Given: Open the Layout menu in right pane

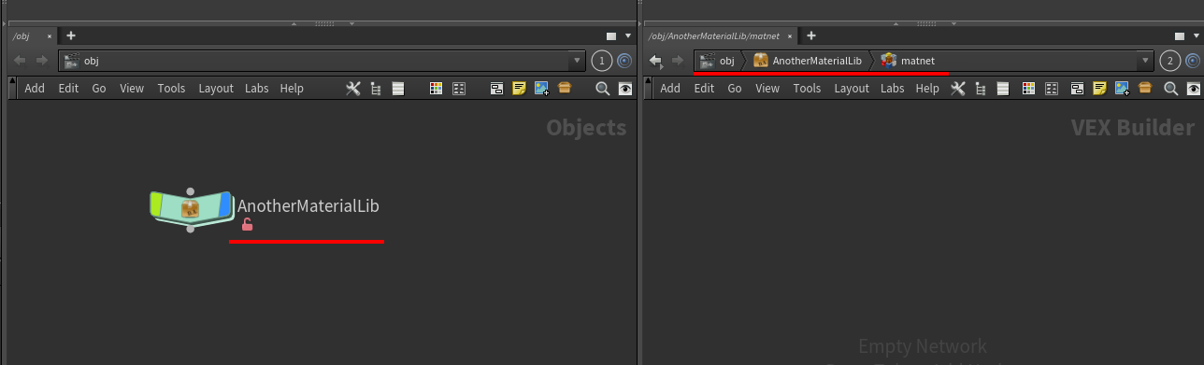Looking at the screenshot, I should click(x=852, y=89).
